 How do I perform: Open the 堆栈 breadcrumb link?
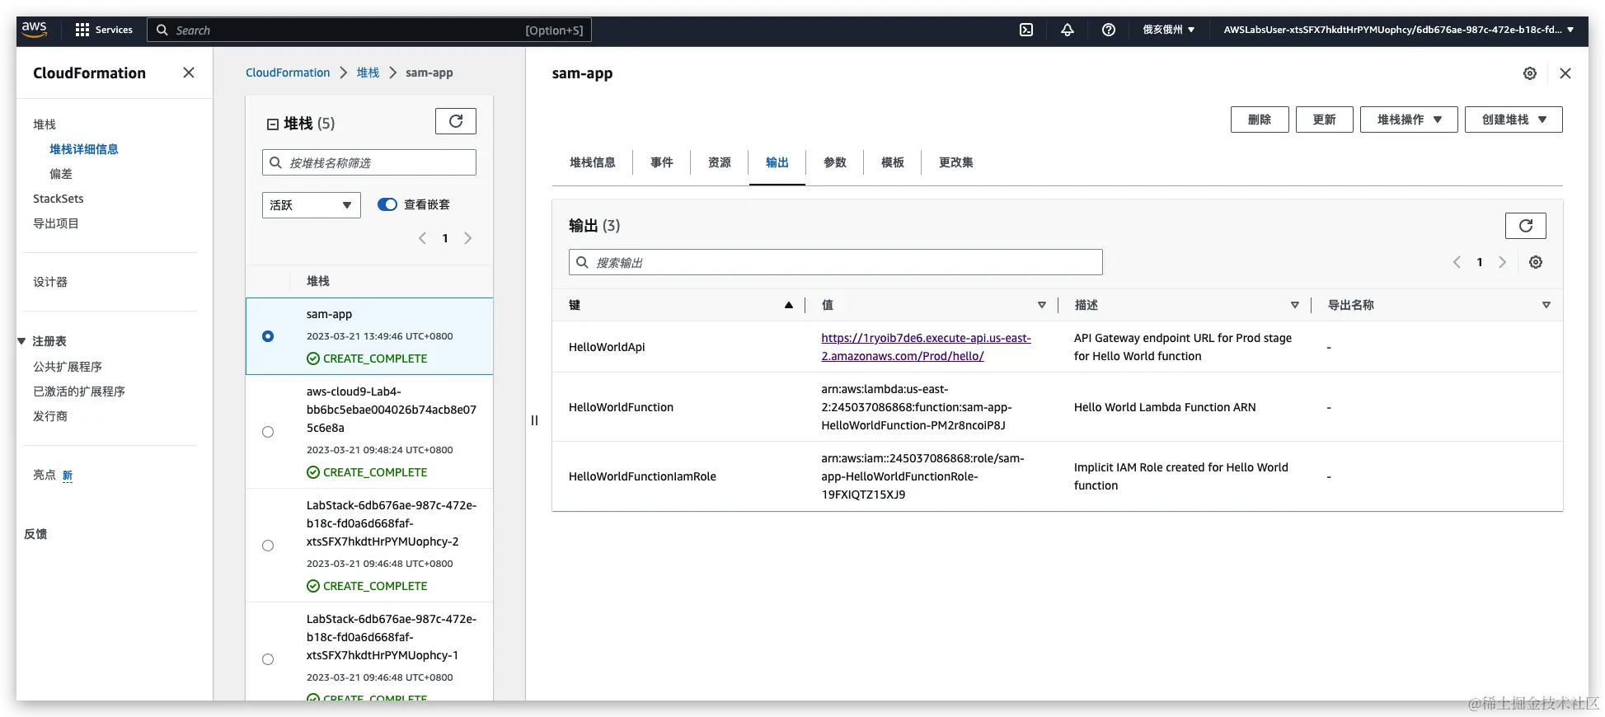[368, 73]
